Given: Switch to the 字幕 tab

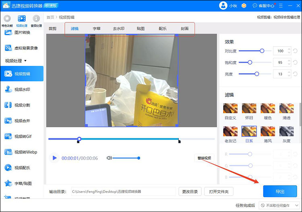Looking at the screenshot, I should pyautogui.click(x=97, y=29).
